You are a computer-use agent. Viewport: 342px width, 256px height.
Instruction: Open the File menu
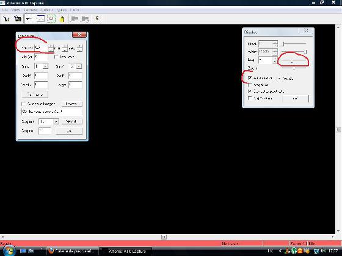coord(4,10)
